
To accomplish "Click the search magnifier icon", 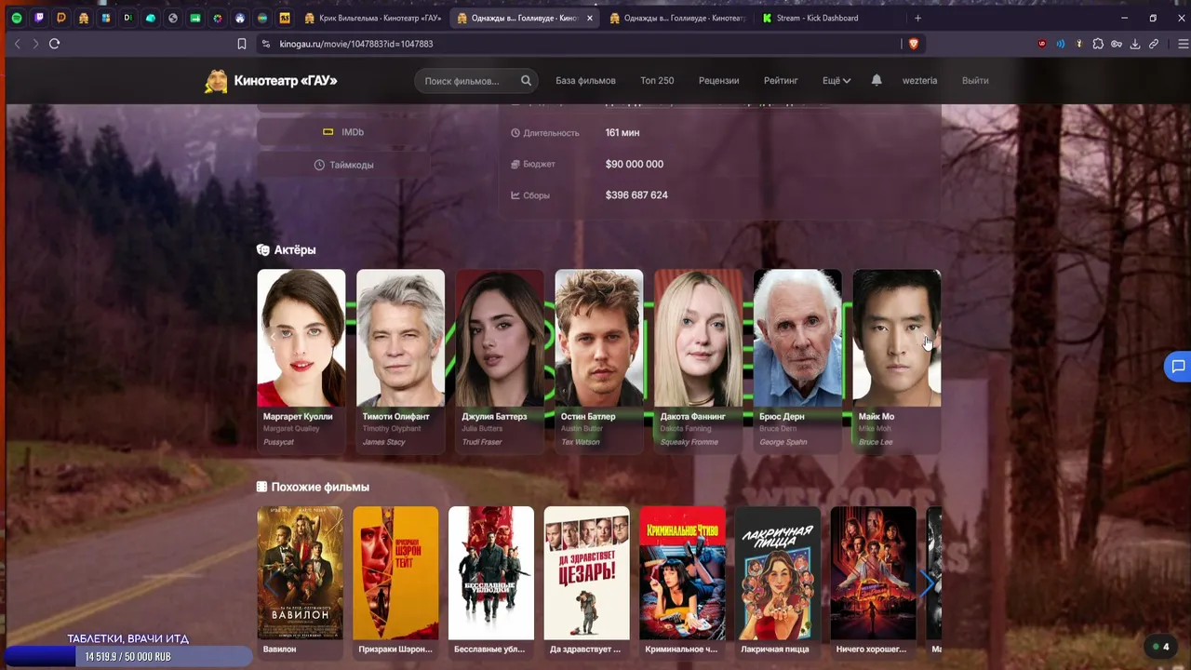I will click(526, 81).
